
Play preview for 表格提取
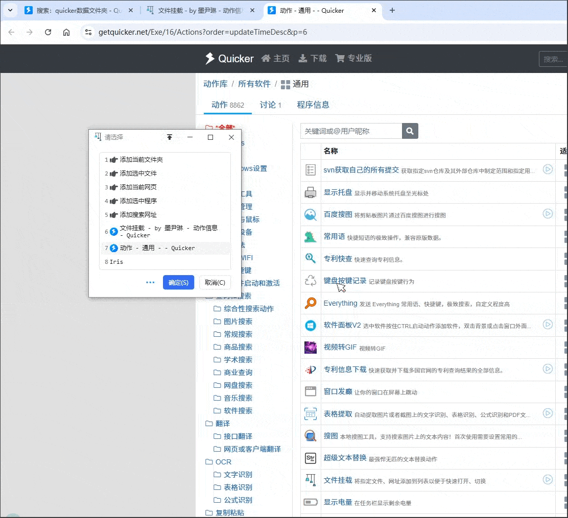pyautogui.click(x=548, y=413)
